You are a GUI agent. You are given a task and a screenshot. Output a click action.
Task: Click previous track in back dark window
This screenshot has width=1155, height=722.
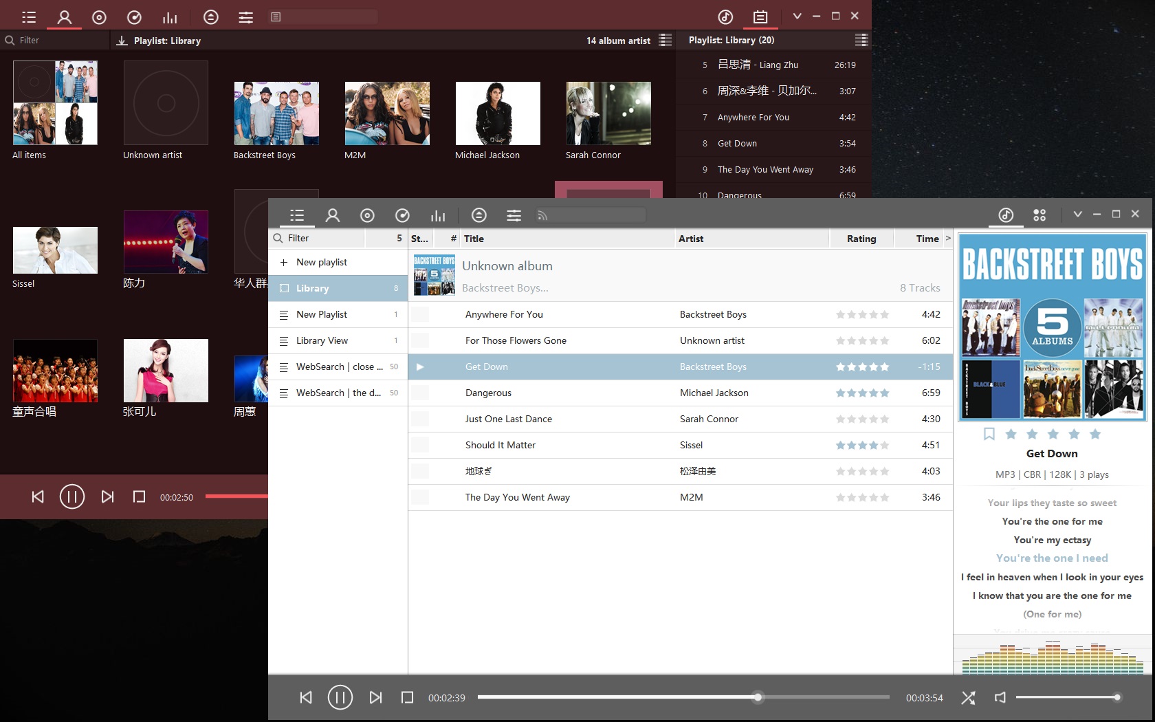pos(38,496)
